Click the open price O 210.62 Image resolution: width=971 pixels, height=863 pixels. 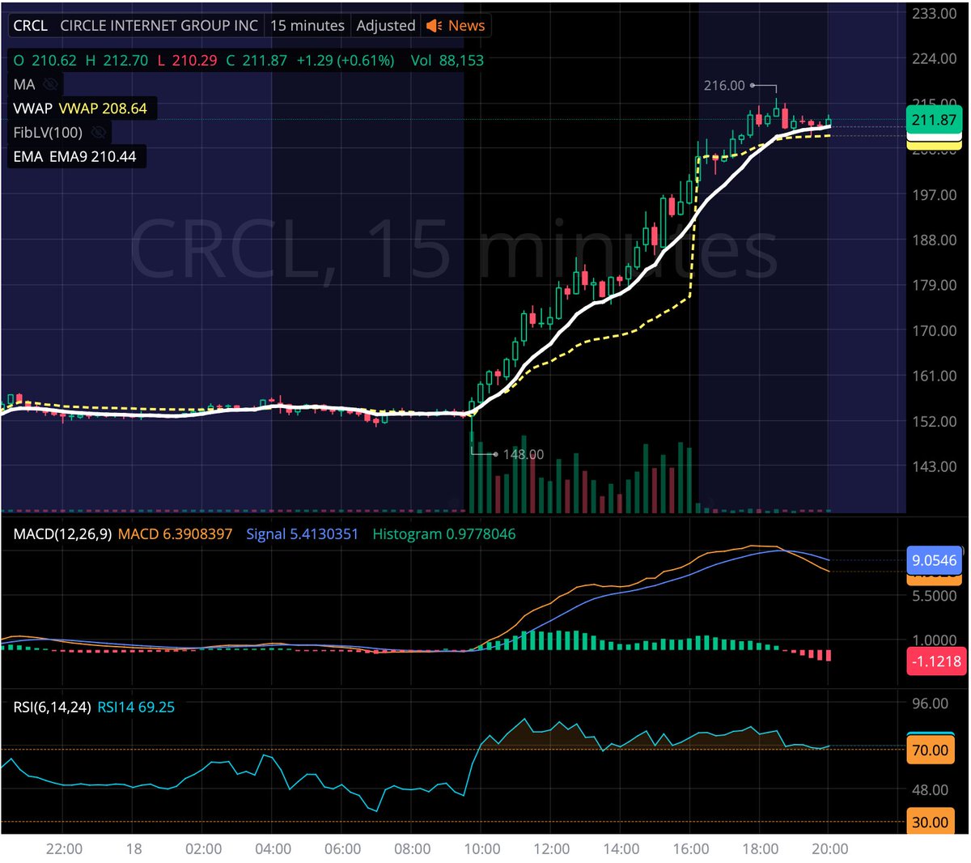point(45,60)
